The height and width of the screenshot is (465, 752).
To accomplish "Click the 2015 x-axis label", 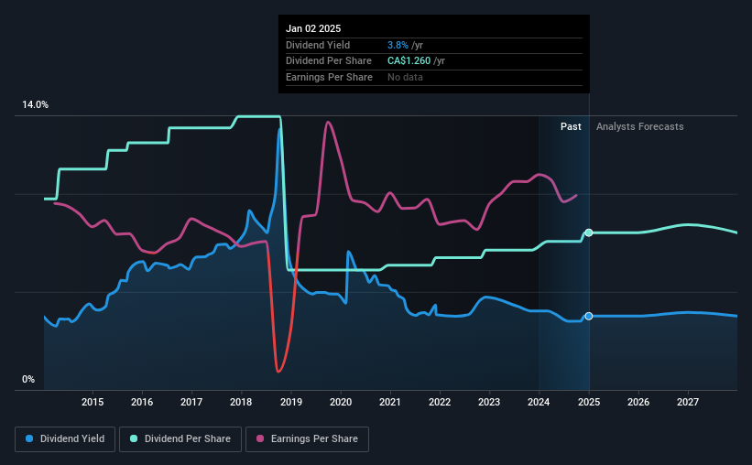I will 93,402.
